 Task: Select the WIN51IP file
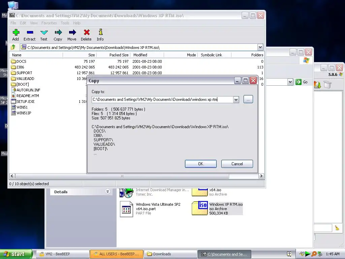(21, 113)
